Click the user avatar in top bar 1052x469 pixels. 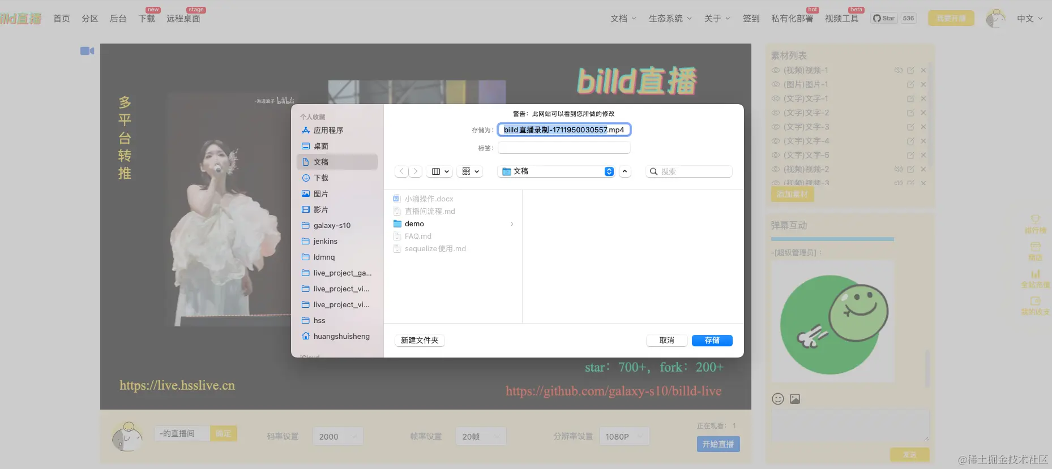pos(995,19)
